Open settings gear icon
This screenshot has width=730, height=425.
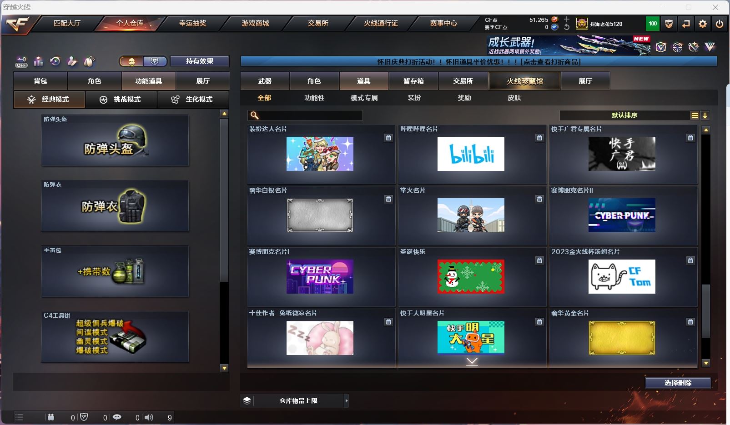(x=703, y=24)
